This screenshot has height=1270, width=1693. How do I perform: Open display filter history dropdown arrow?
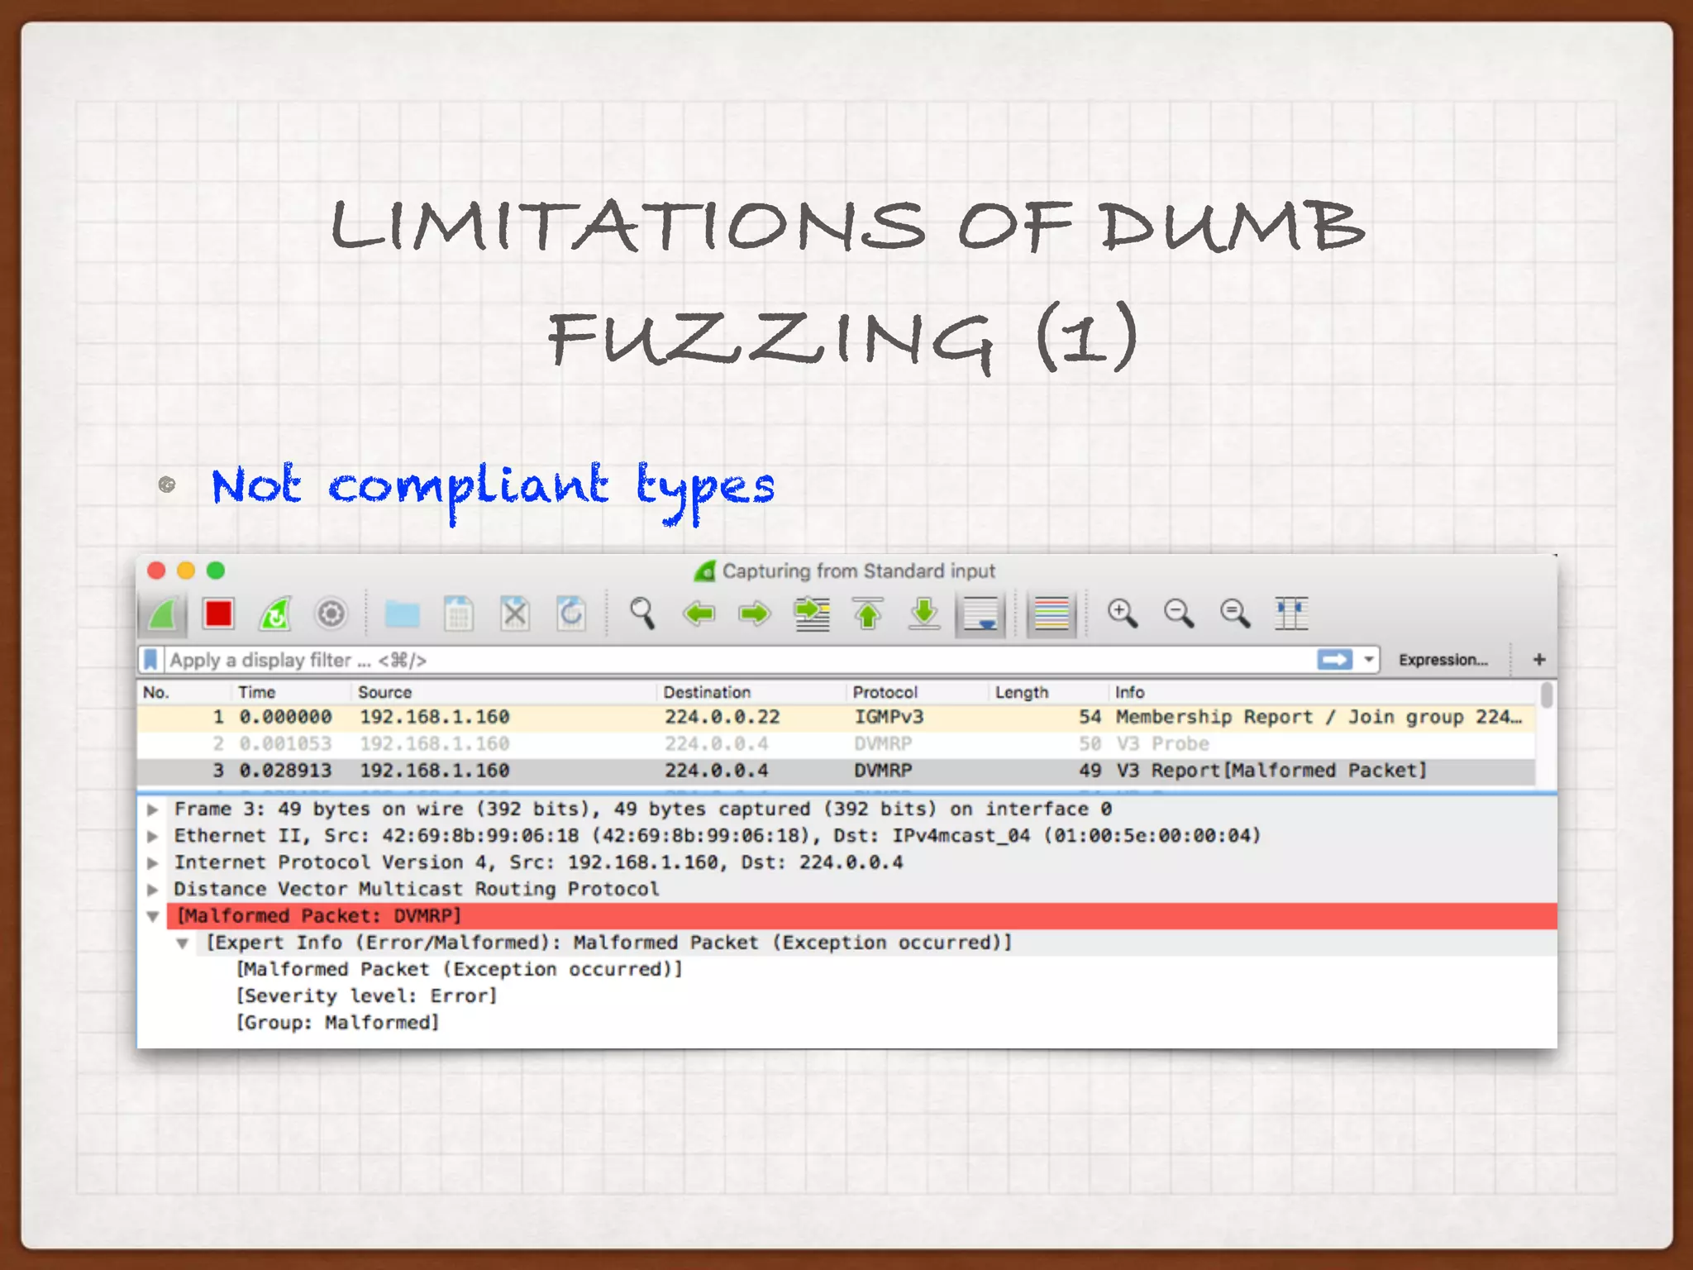tap(1369, 660)
